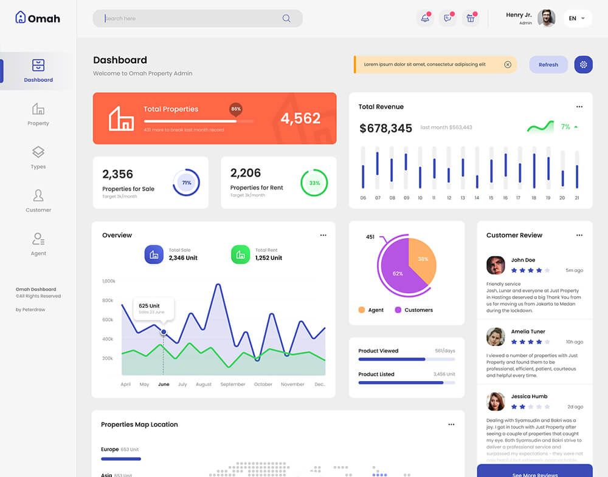Dismiss the Lorem ipsum alert banner
Viewport: 608px width, 477px height.
[x=508, y=64]
